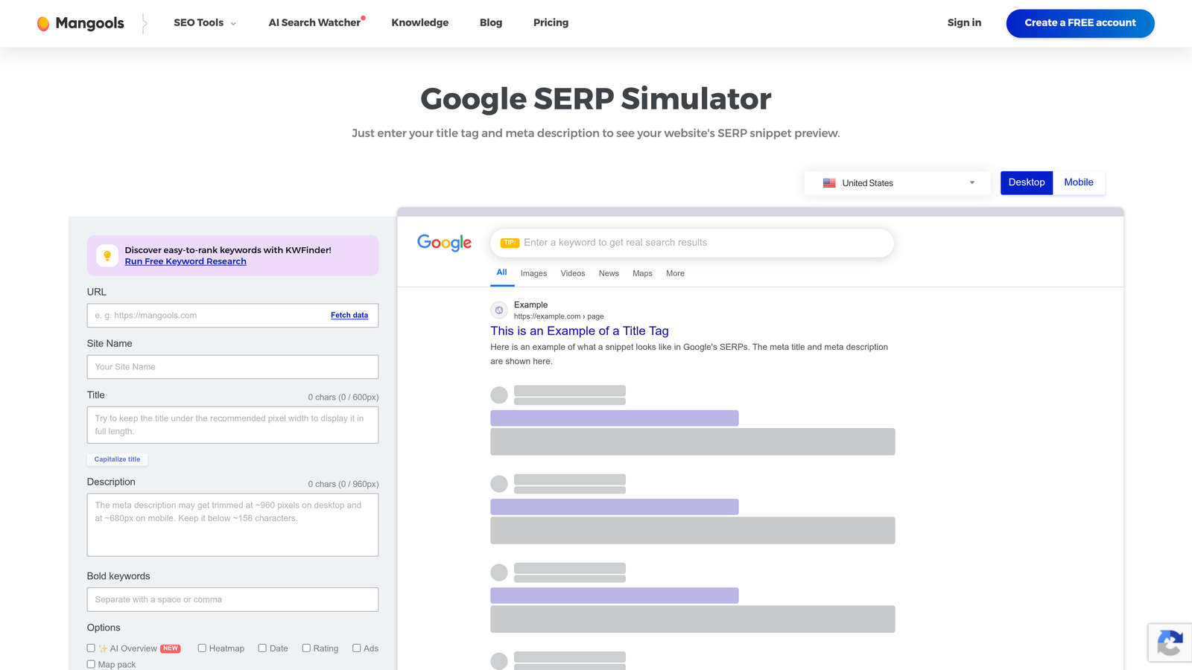Switch preview to Desktop view
This screenshot has height=670, width=1192.
(x=1027, y=182)
